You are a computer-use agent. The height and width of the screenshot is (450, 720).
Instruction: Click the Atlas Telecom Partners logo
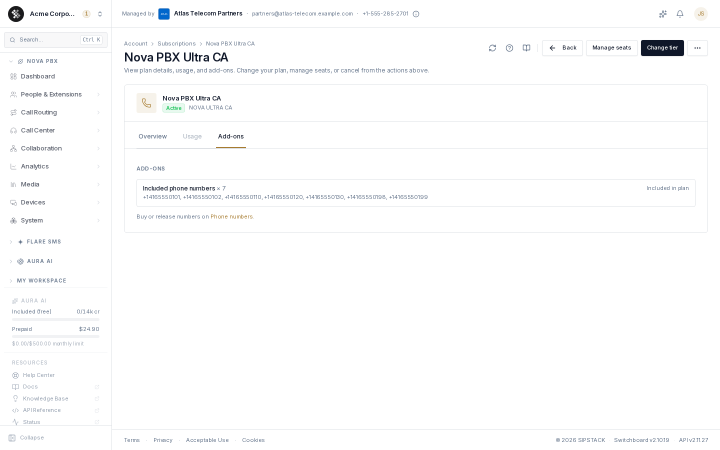[x=164, y=14]
